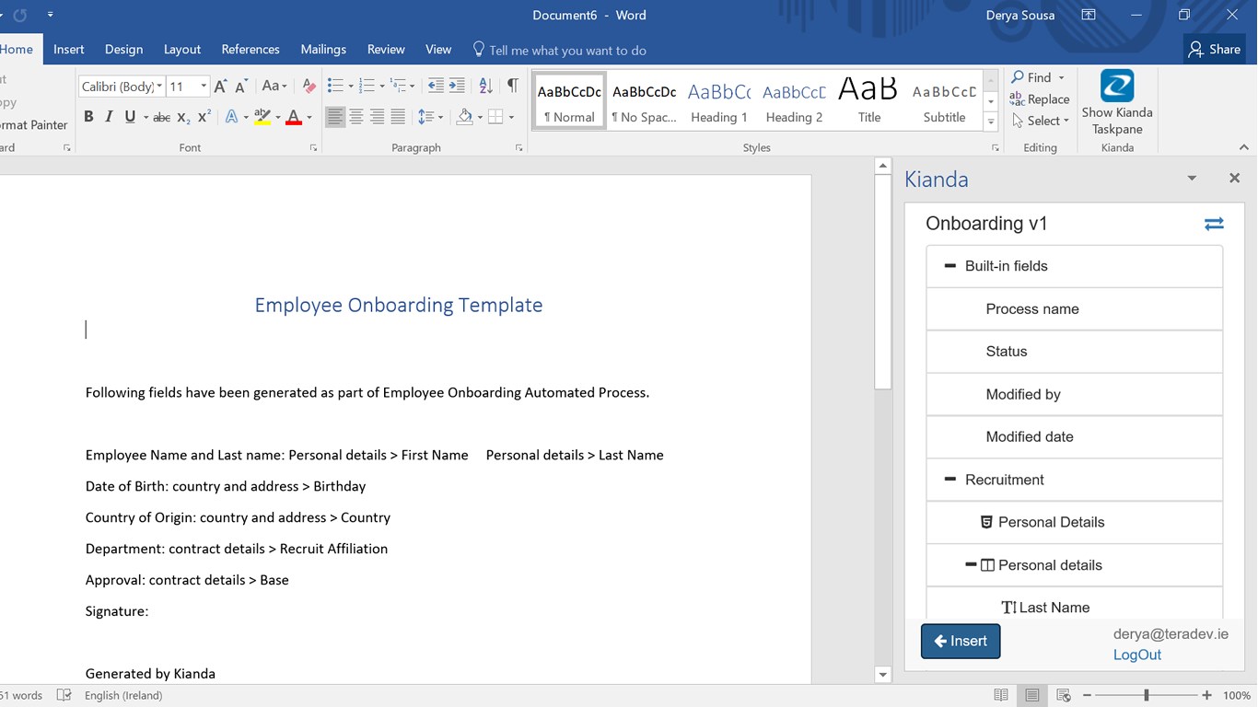Screen dimensions: 1258x707
Task: Open the Select dropdown in Editing
Action: click(1041, 121)
